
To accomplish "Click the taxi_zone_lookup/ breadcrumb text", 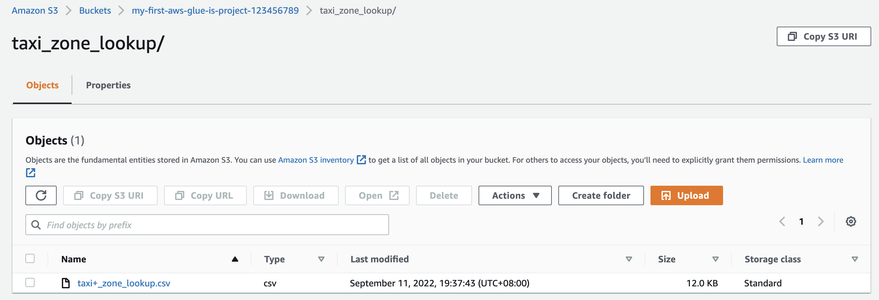I will coord(357,10).
